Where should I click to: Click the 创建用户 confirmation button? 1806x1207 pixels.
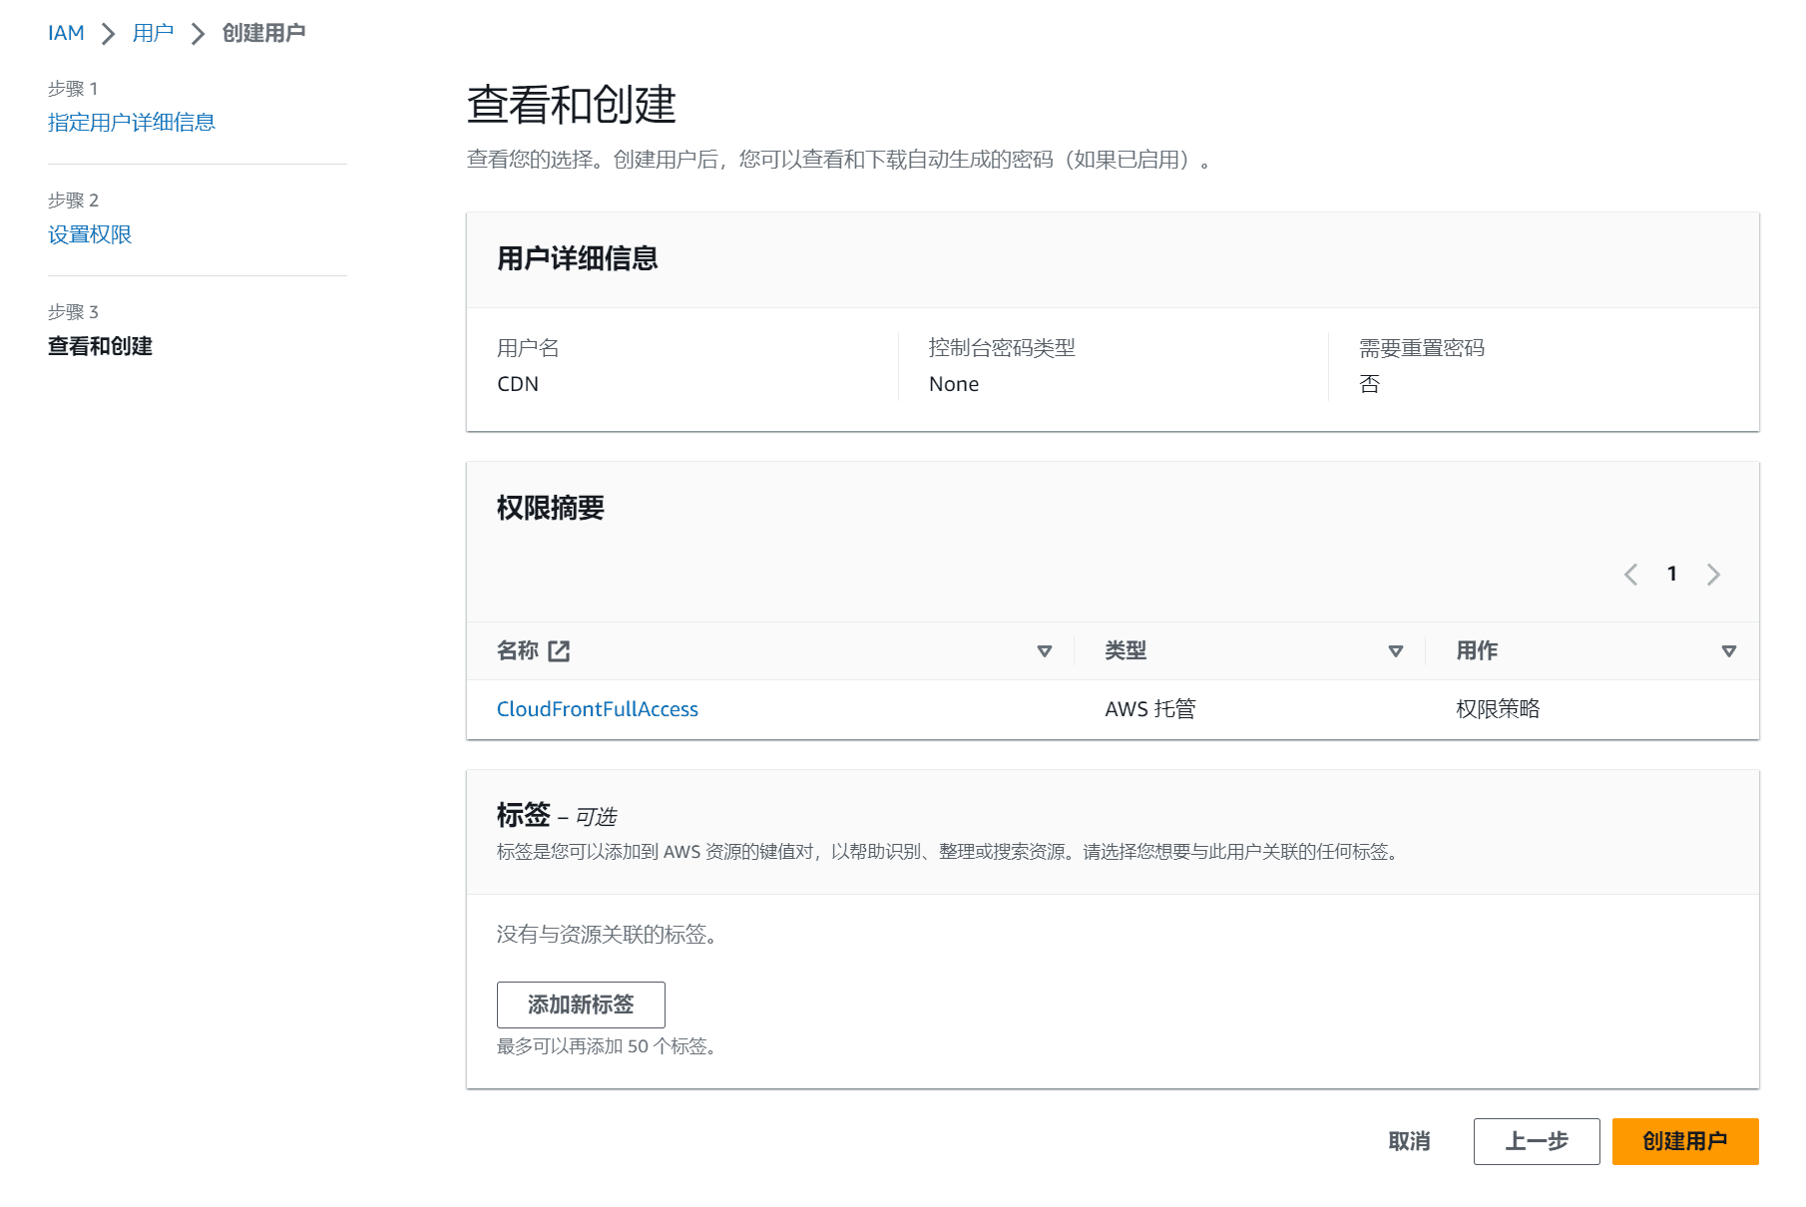coord(1684,1141)
